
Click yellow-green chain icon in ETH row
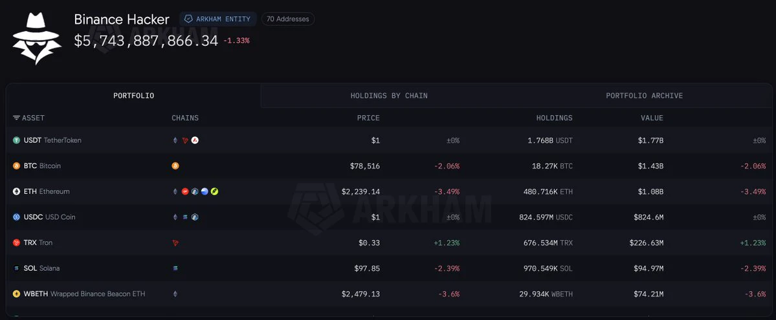[x=214, y=191]
